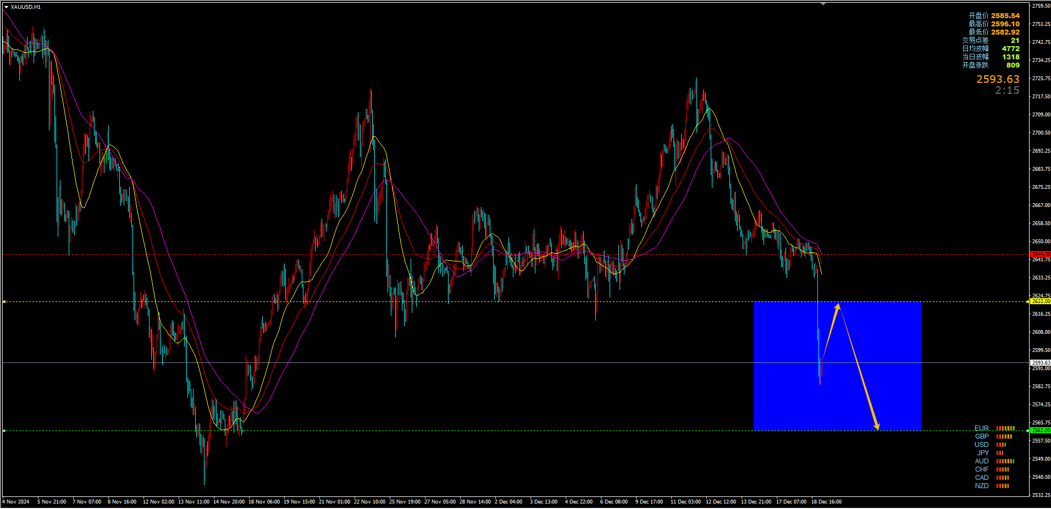Click the 22 Nov 10:00 time axis label

click(369, 502)
